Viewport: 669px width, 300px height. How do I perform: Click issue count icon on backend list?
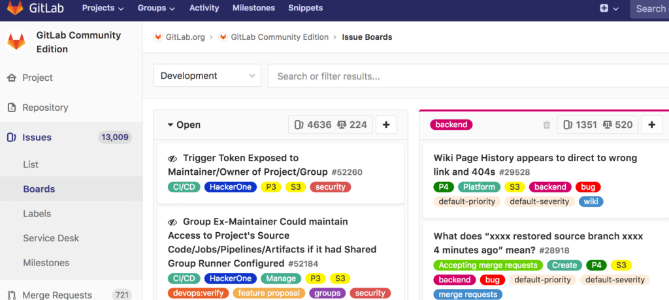click(568, 125)
